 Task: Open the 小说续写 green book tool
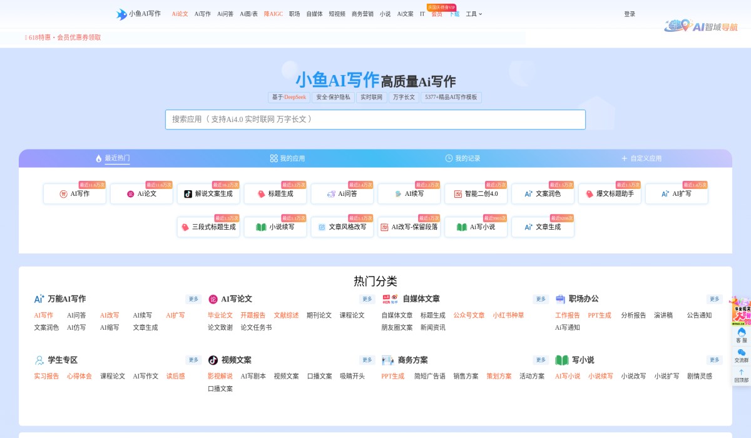275,227
